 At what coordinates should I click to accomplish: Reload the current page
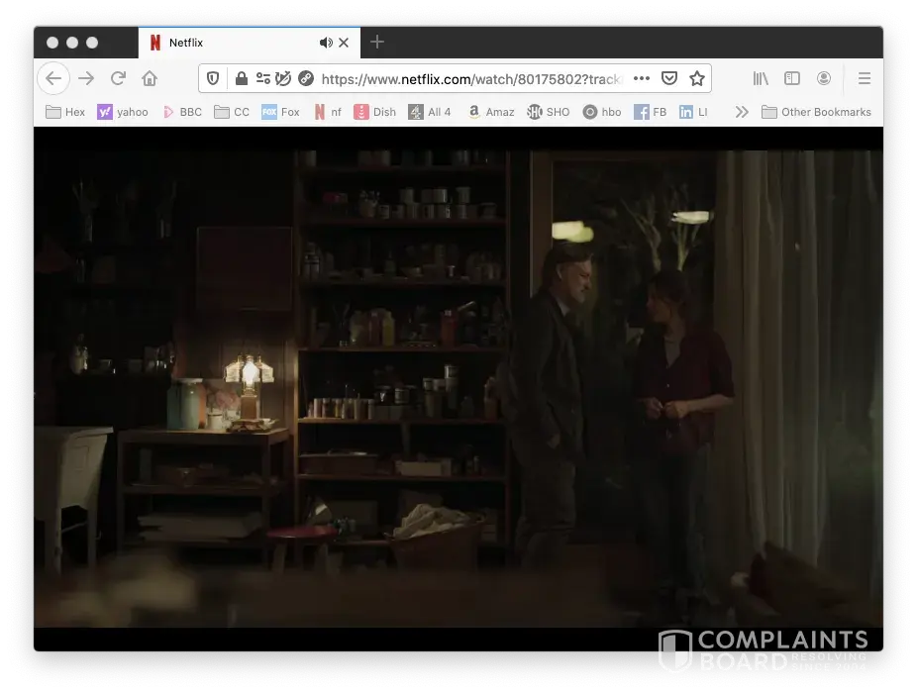click(118, 78)
